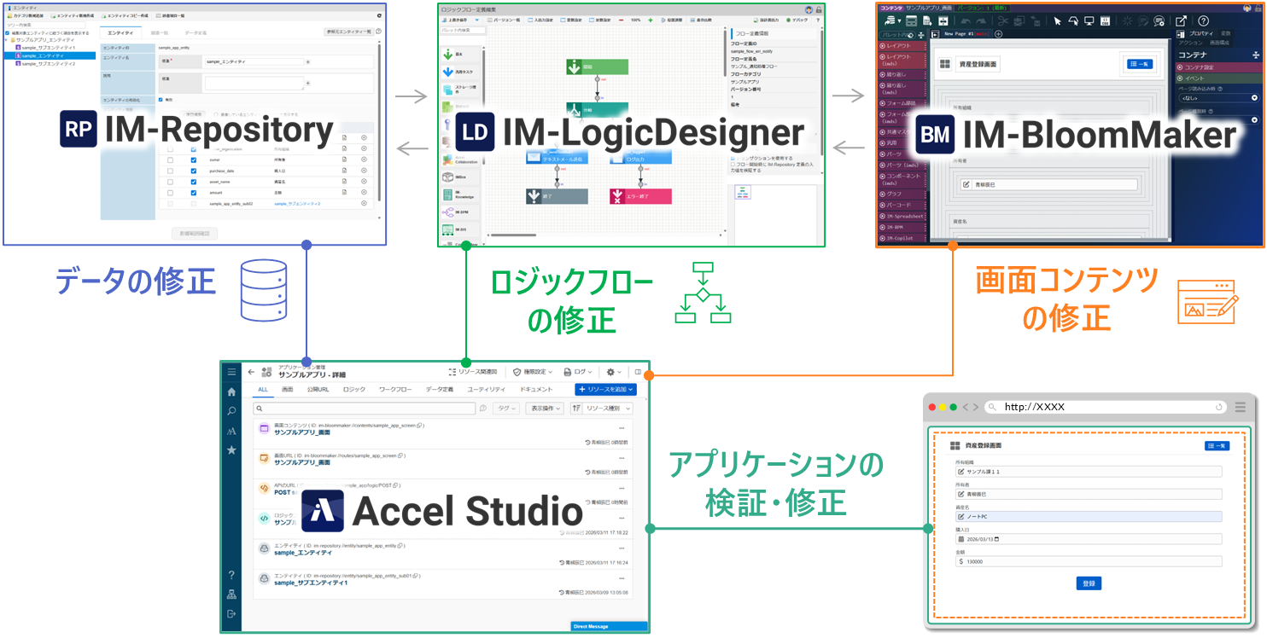Click the logout icon in Accel Studio sidebar
The width and height of the screenshot is (1267, 638).
point(231,614)
